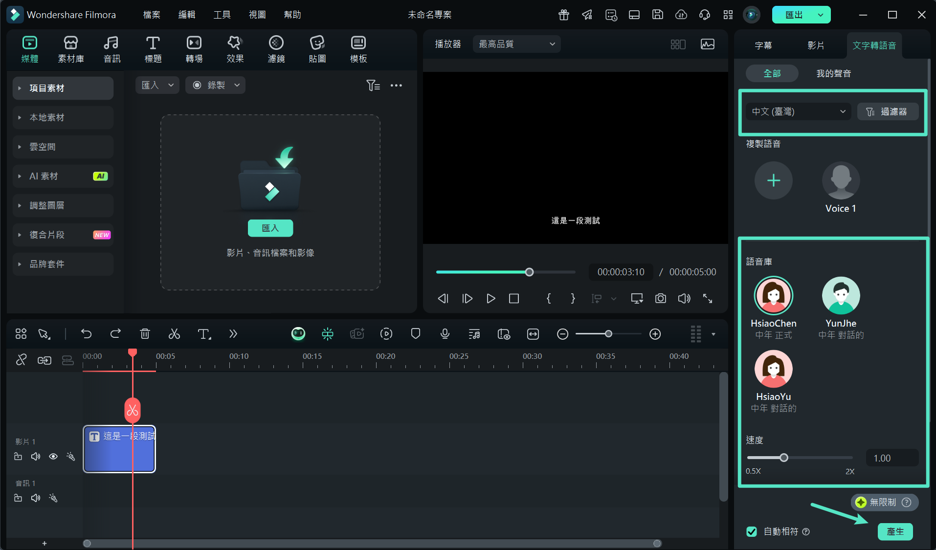Click the delete trash icon in timeline toolbar
936x550 pixels.
coord(145,334)
